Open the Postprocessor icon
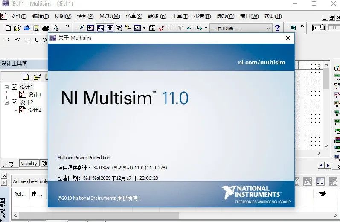 (x=152, y=28)
